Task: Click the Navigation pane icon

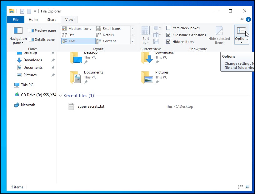Action: point(18,31)
